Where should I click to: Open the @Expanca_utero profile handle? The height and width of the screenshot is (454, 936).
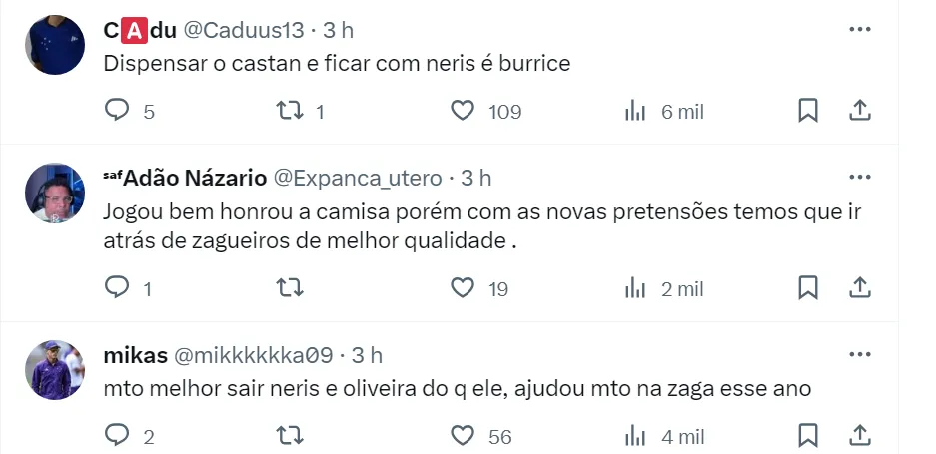[358, 179]
